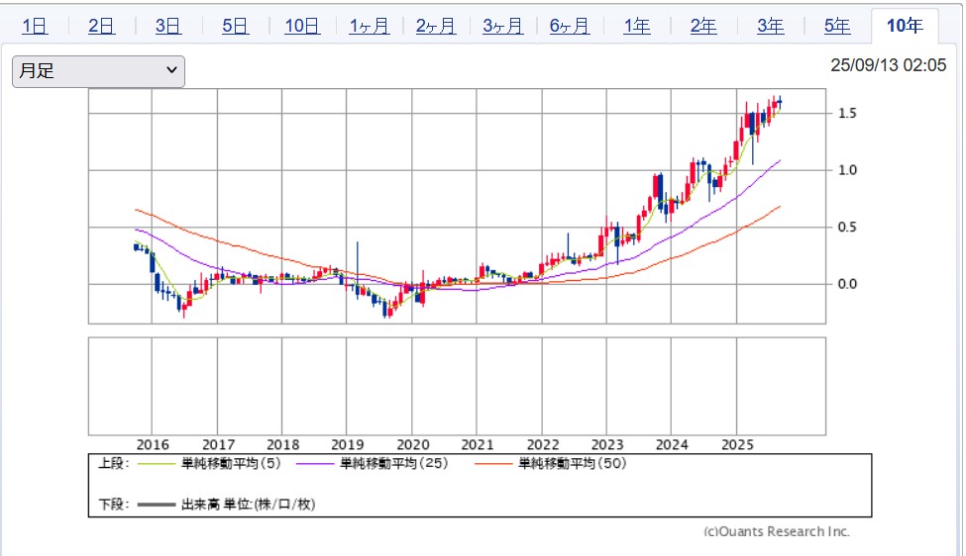Open the 月足 candle interval dropdown
The image size is (966, 556).
click(98, 71)
